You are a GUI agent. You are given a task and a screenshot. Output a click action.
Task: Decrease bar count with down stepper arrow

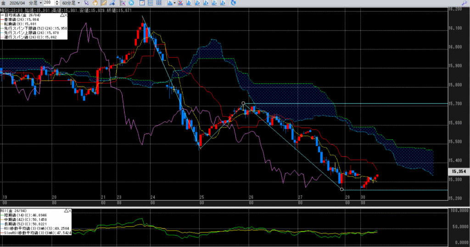pos(57,5)
